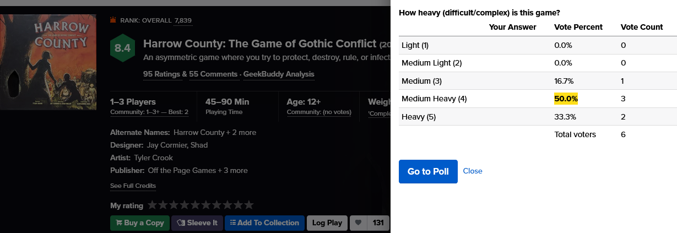The image size is (677, 233).
Task: Open the overall rank 7,839 link
Action: coord(183,20)
